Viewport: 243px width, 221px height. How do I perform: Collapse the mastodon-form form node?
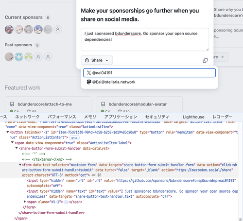tap(20, 165)
